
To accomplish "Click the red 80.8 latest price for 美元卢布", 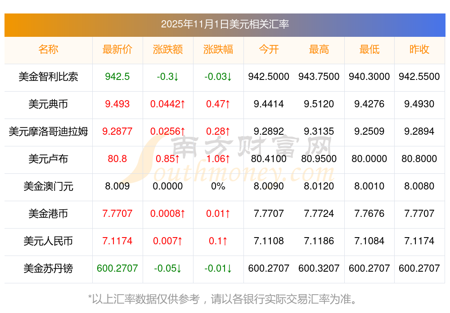I will (117, 159).
